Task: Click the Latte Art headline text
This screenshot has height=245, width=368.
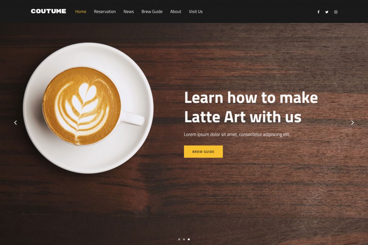Action: click(251, 107)
